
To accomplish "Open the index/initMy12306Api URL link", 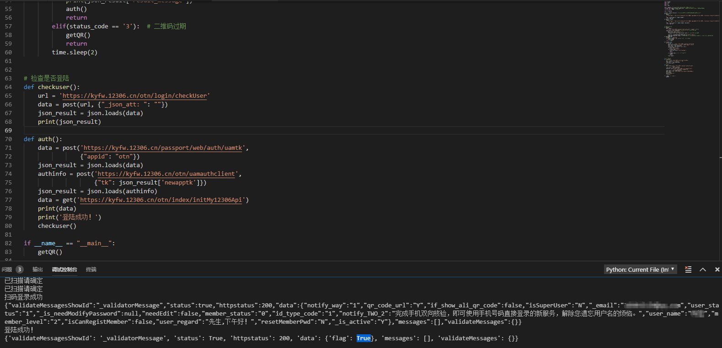I will click(x=161, y=200).
